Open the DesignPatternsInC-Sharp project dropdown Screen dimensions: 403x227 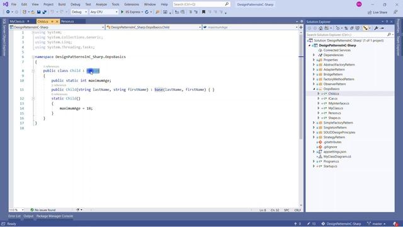(x=57, y=27)
